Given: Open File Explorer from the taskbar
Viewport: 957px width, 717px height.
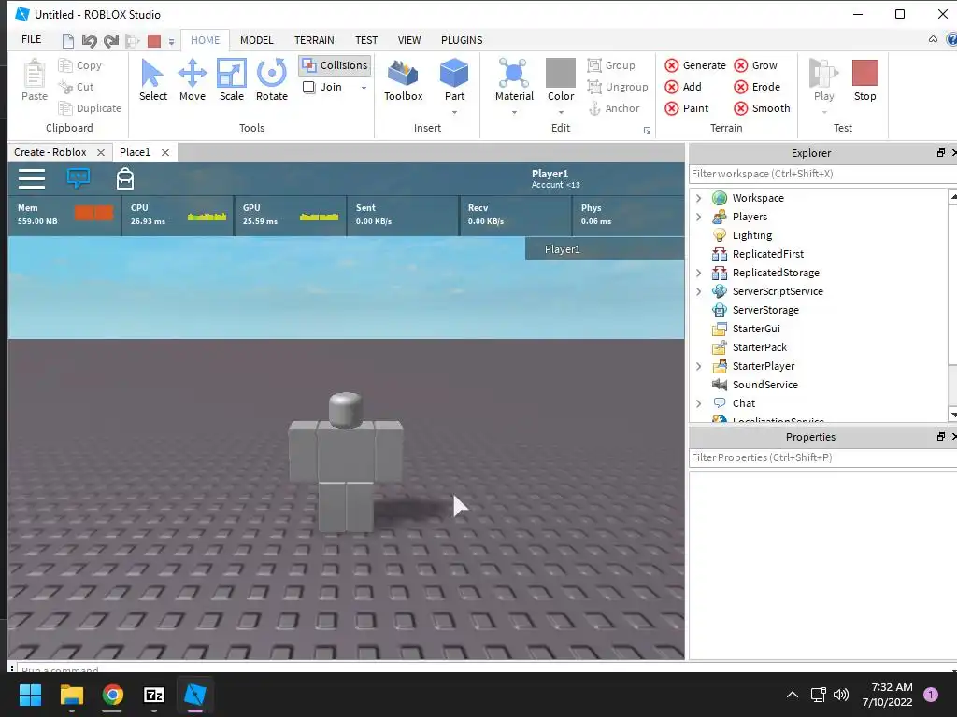Looking at the screenshot, I should pos(71,695).
